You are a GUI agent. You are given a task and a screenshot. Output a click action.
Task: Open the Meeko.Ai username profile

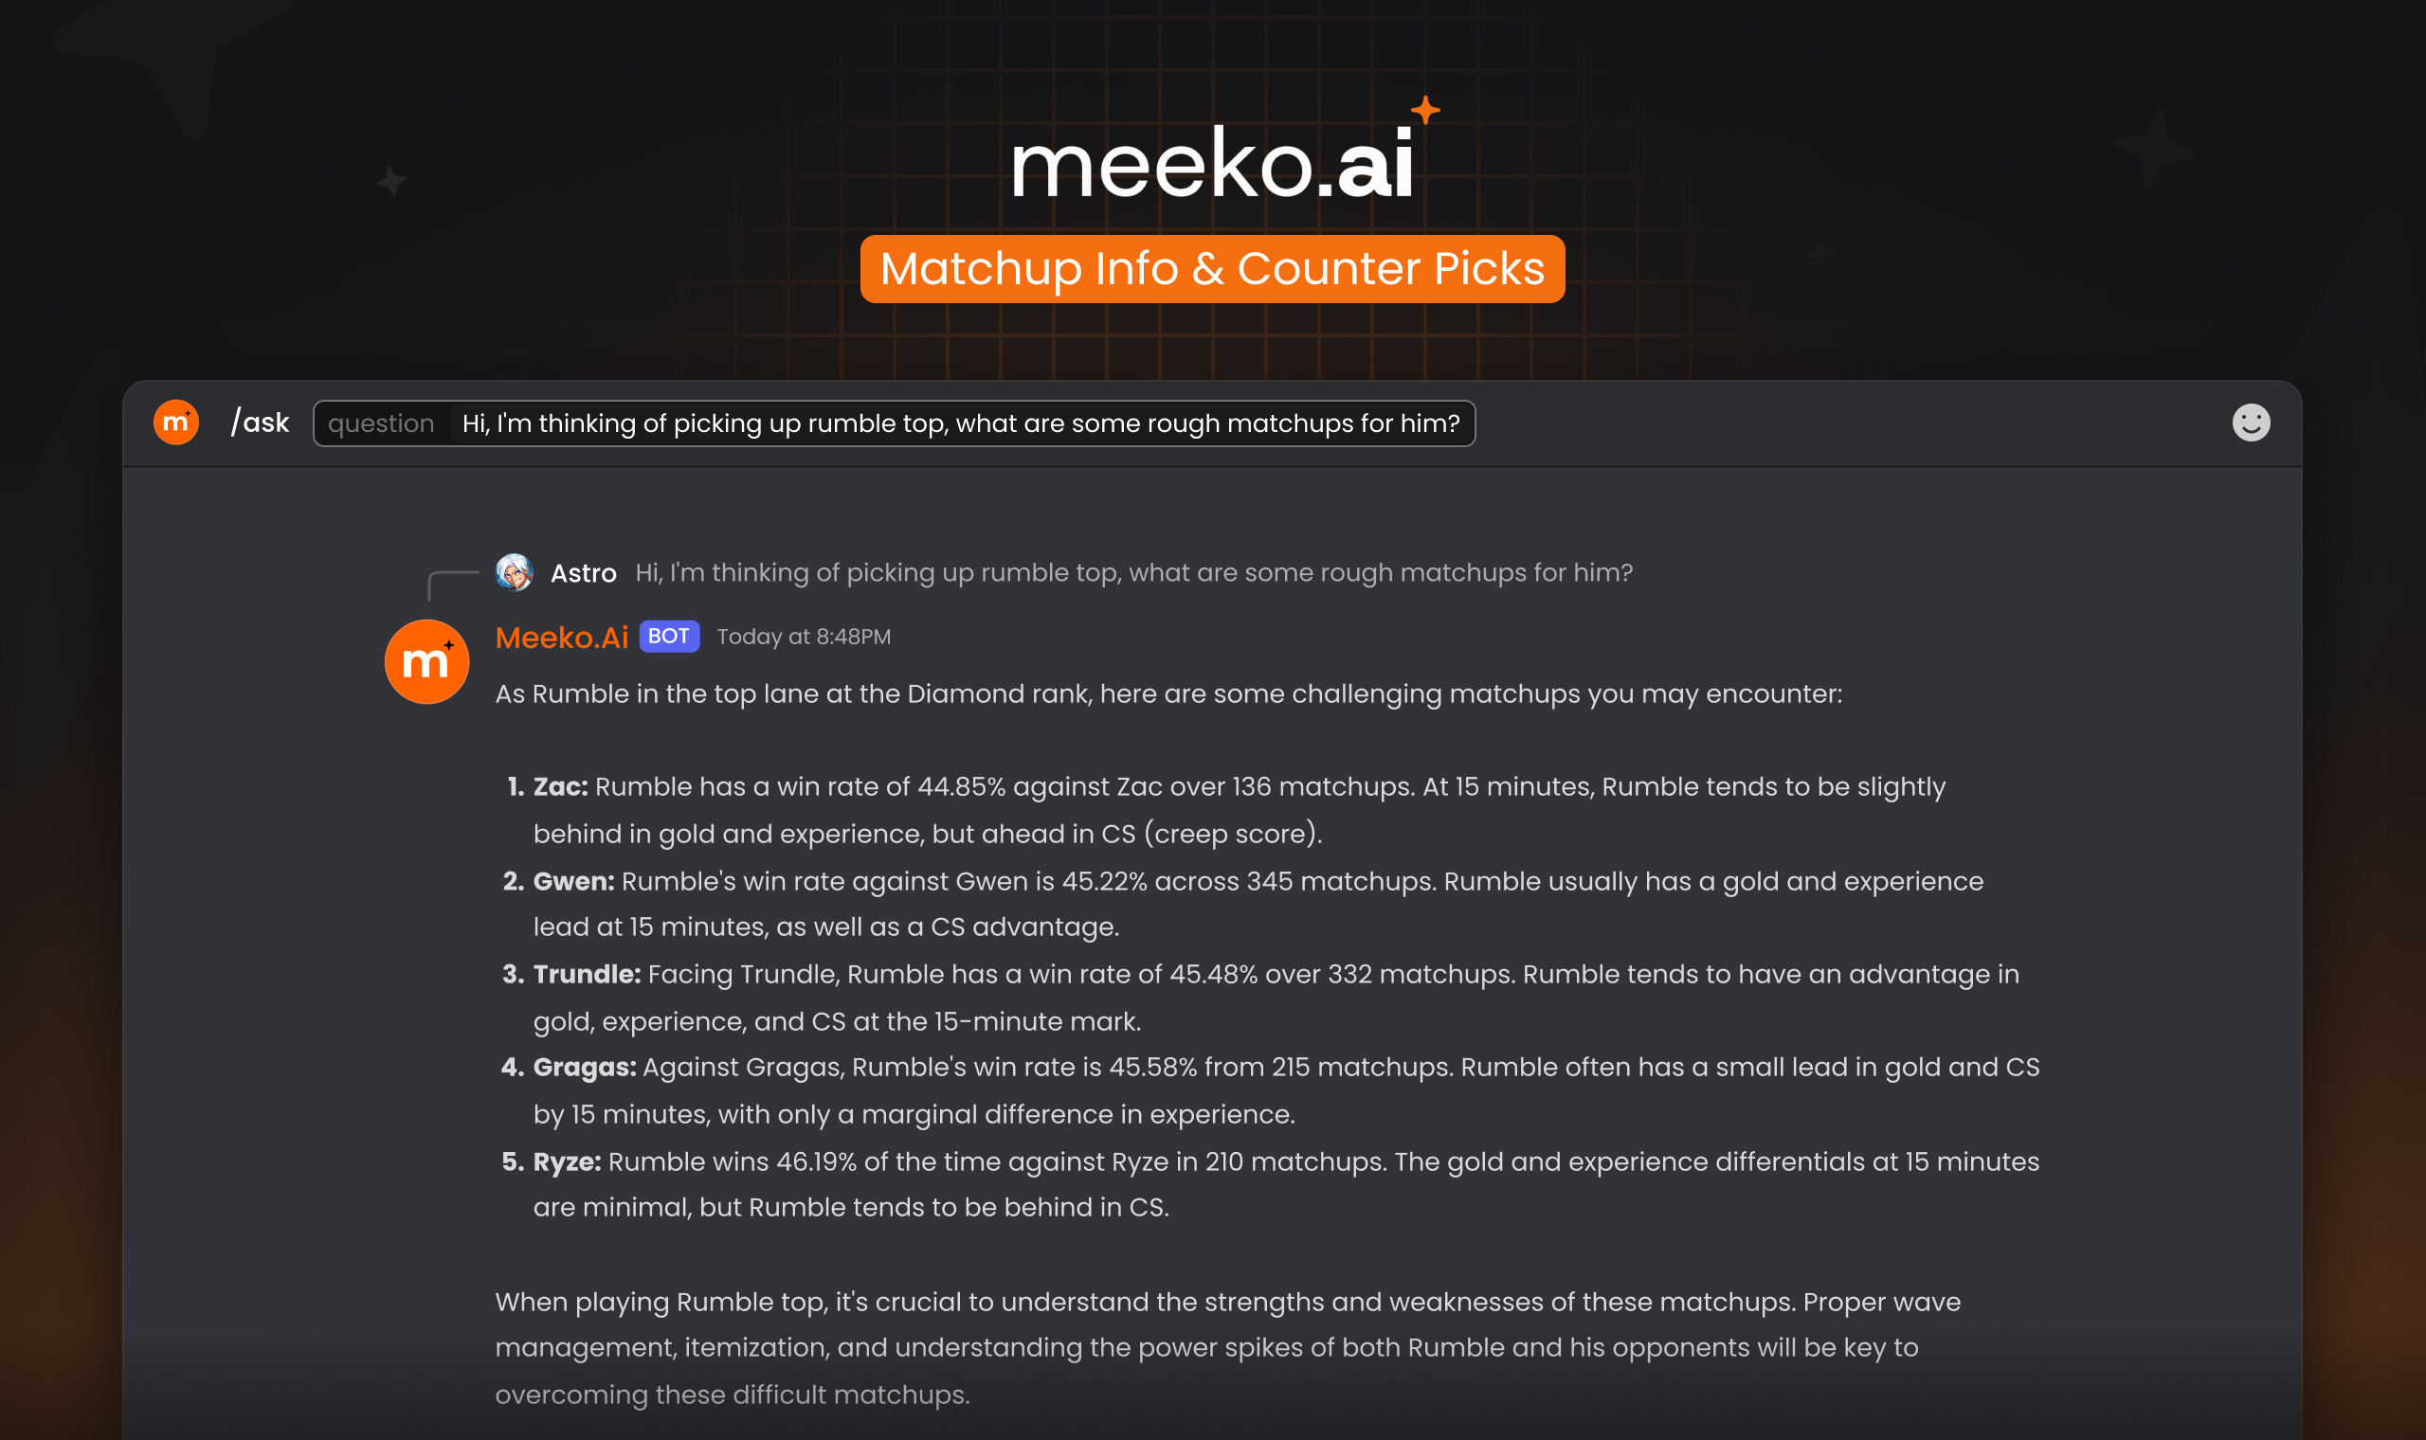point(562,638)
